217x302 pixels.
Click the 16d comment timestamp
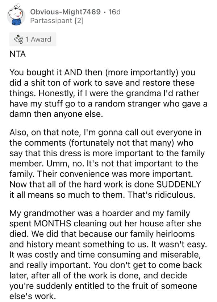[114, 12]
